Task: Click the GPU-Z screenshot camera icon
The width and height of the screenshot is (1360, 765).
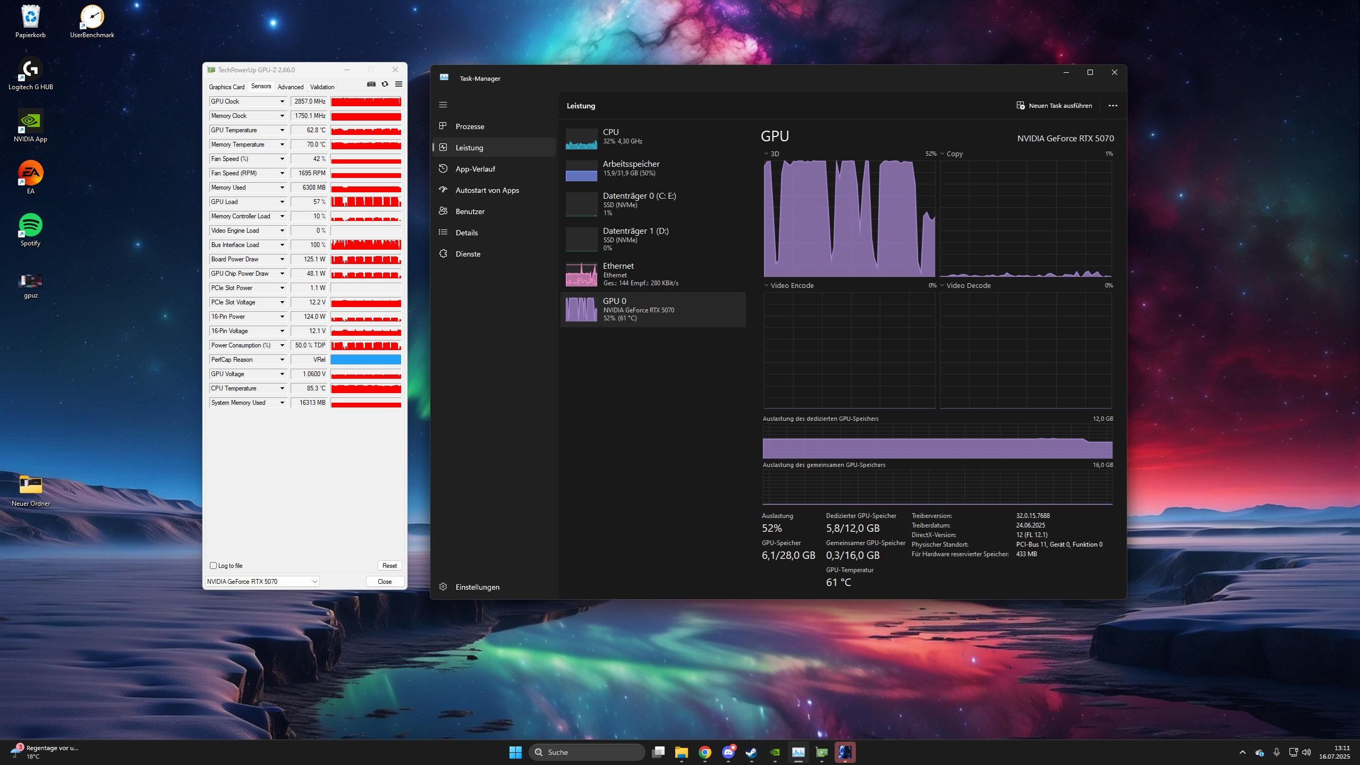Action: pyautogui.click(x=371, y=84)
